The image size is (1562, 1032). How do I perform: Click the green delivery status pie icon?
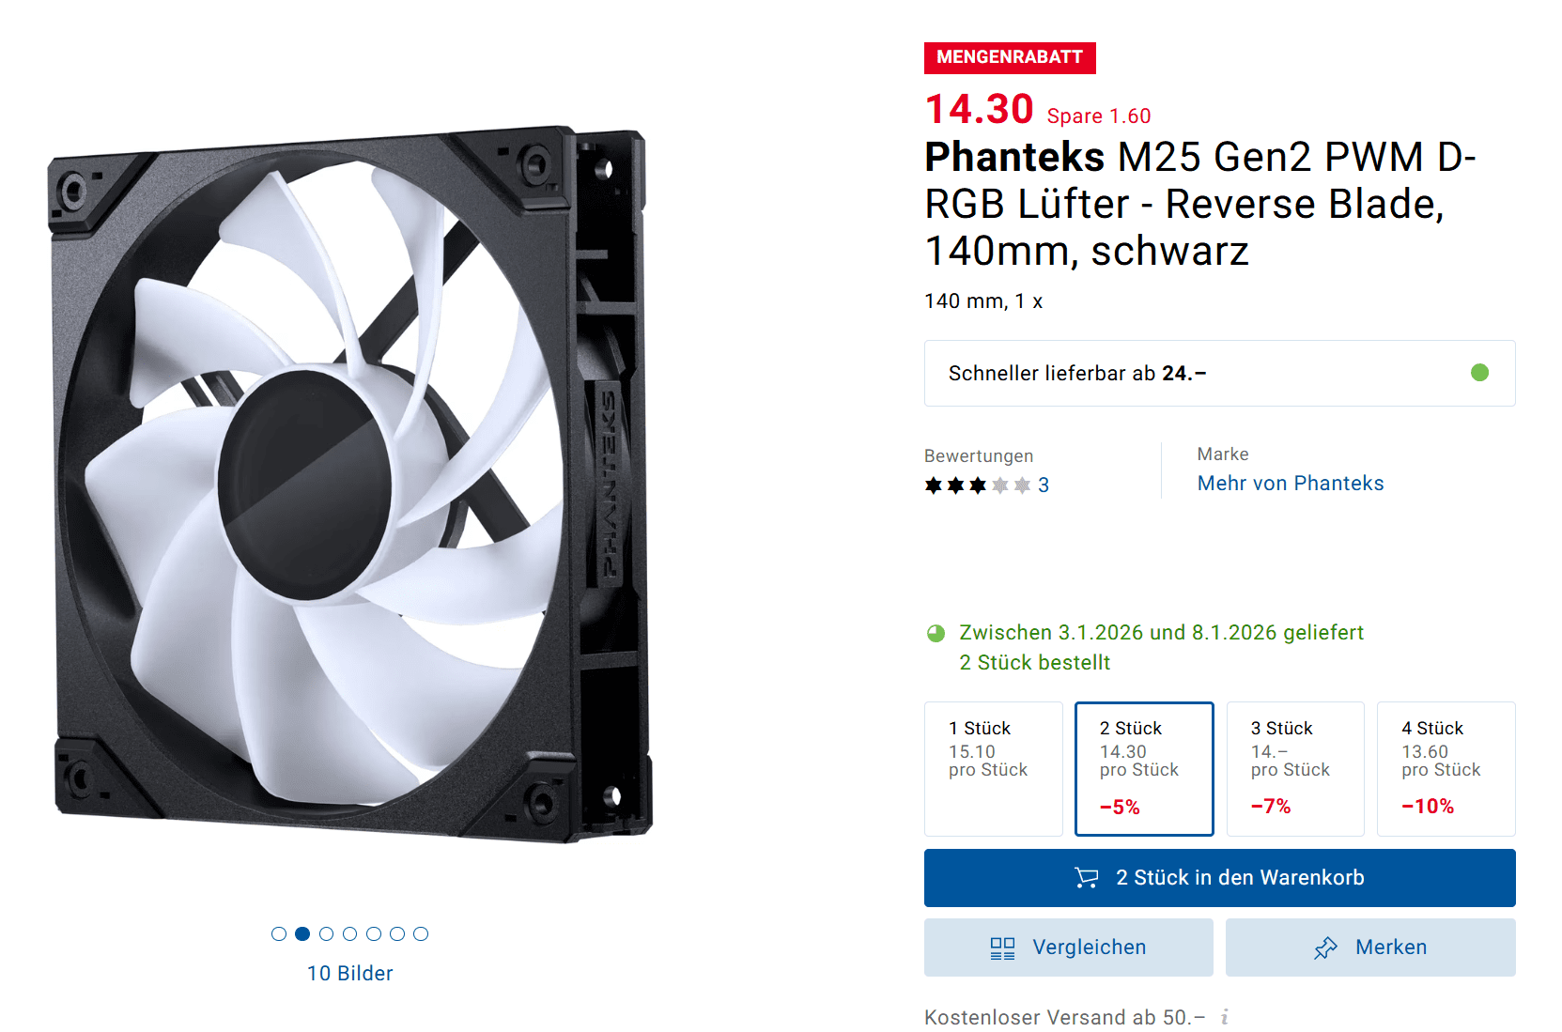pos(936,633)
